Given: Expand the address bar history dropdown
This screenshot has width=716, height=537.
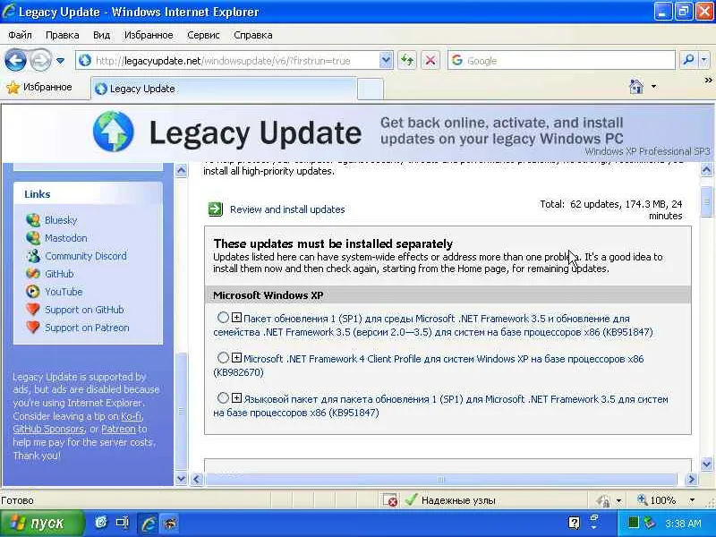Looking at the screenshot, I should tap(386, 60).
